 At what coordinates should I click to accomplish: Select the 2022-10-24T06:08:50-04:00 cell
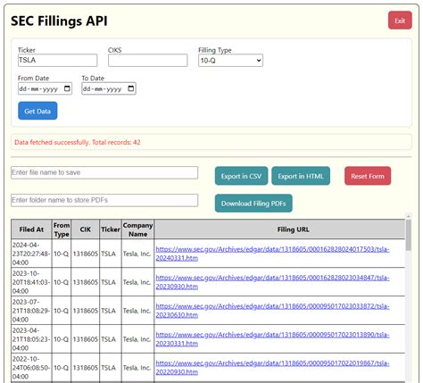(x=31, y=367)
